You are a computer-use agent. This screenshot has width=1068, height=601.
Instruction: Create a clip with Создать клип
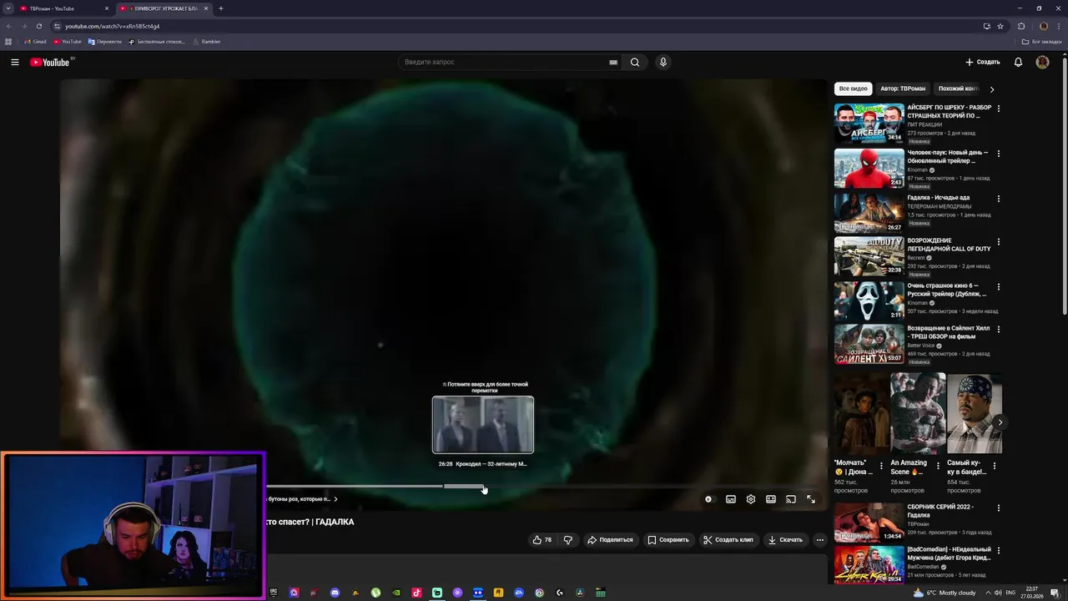click(728, 540)
